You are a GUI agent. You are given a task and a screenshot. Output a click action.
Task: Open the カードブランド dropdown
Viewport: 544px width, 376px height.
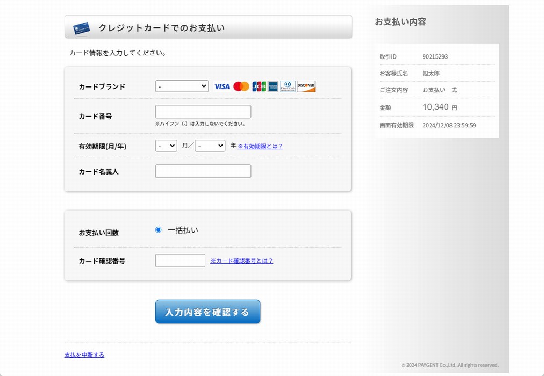(182, 86)
